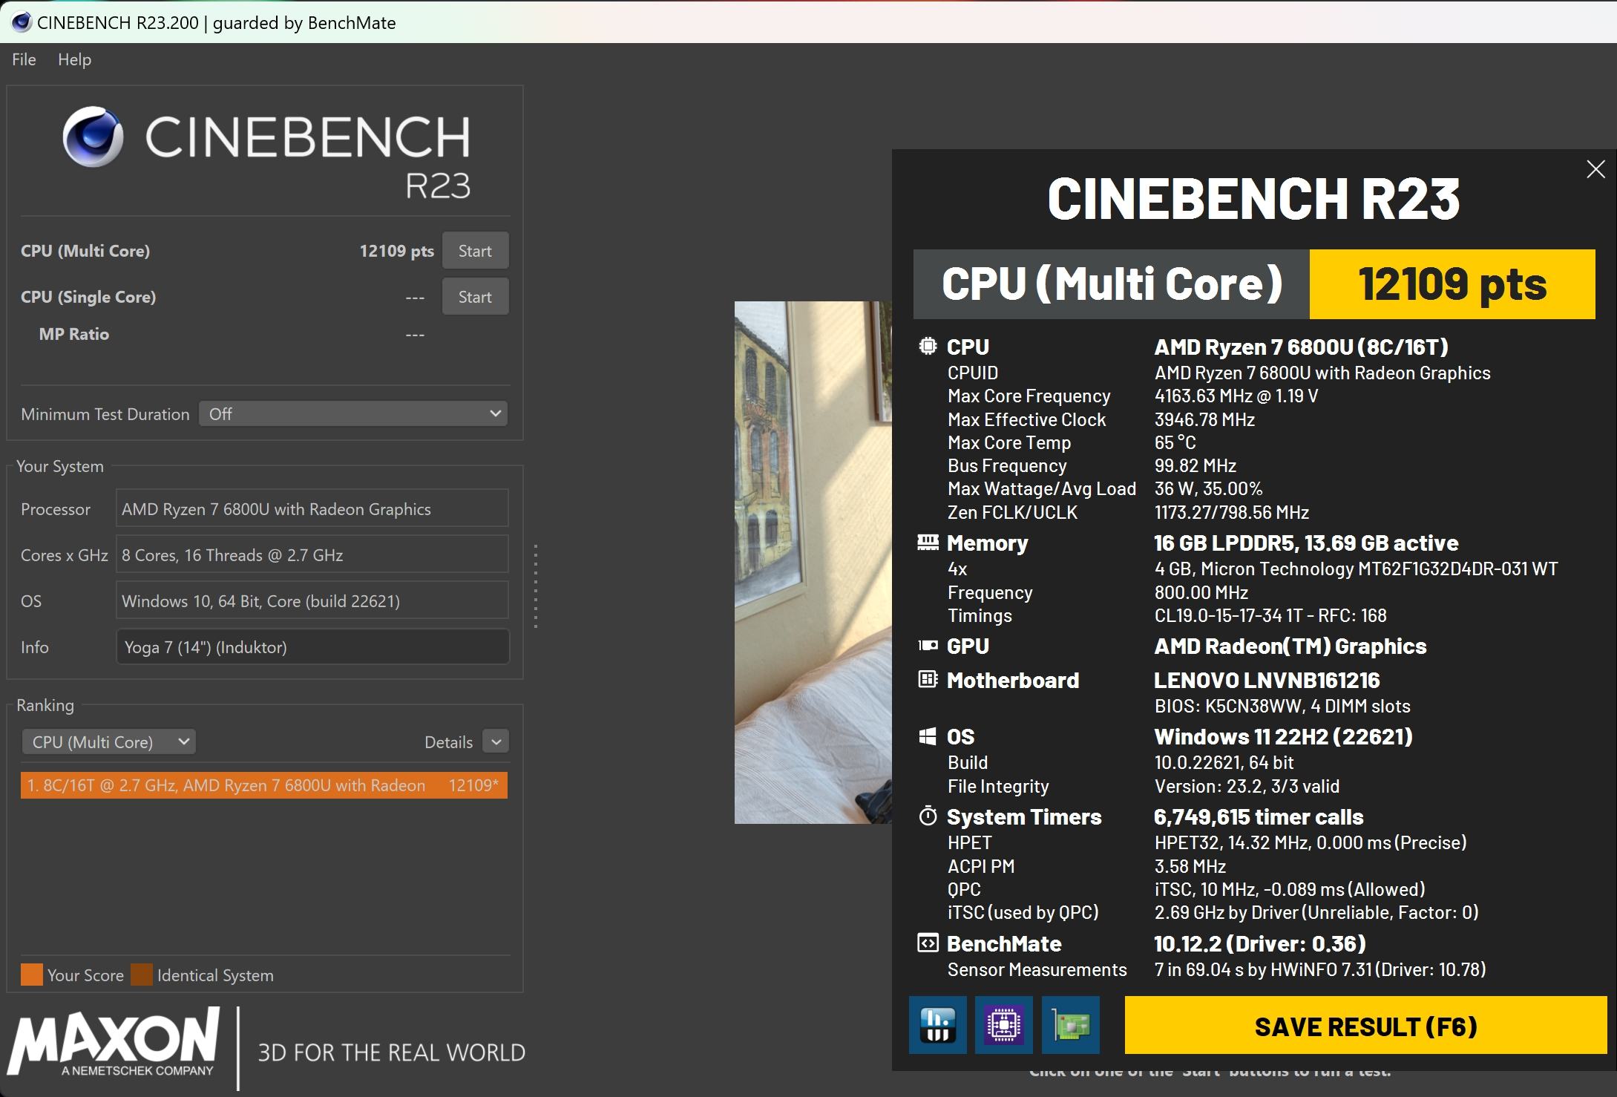Open the CPU (Multi Core) ranking dropdown

click(109, 742)
